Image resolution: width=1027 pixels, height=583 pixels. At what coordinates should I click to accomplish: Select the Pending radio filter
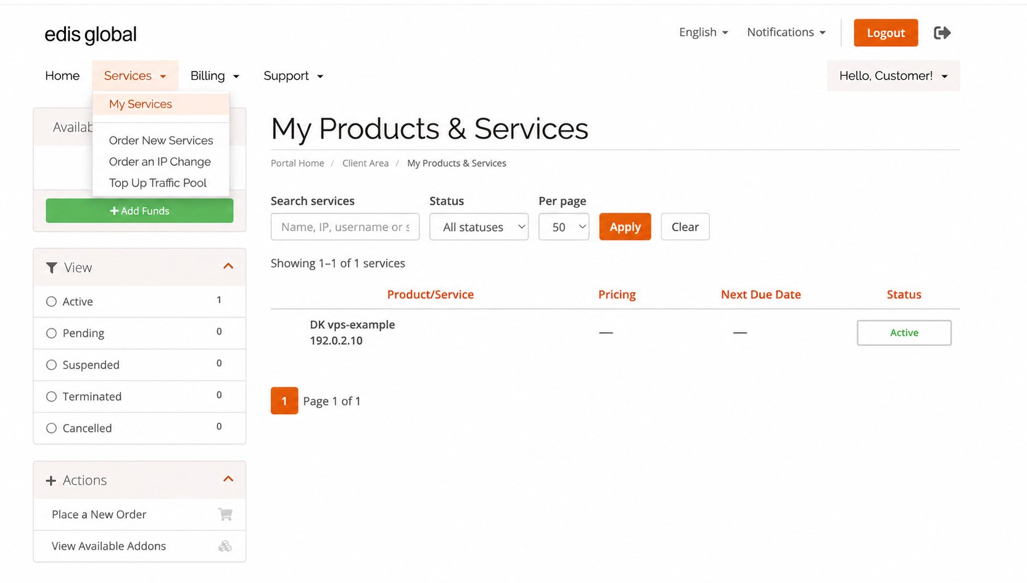(51, 333)
